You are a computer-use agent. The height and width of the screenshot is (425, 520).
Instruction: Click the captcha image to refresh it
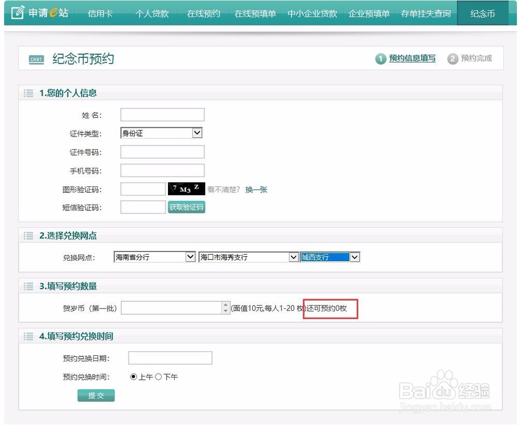click(x=186, y=189)
